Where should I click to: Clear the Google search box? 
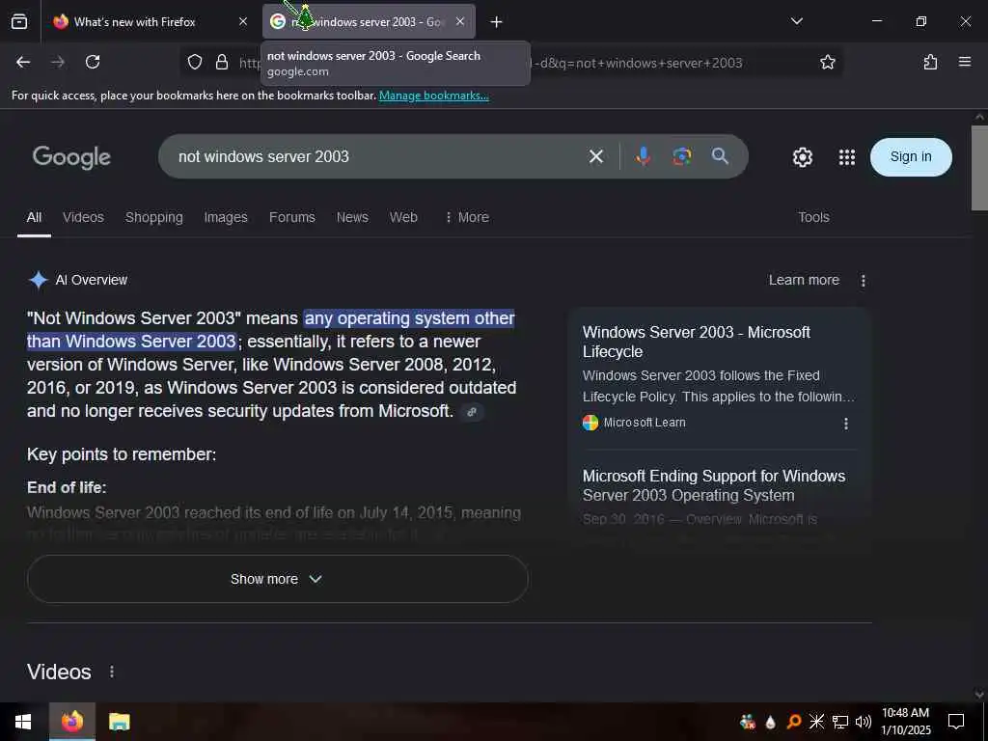[596, 156]
